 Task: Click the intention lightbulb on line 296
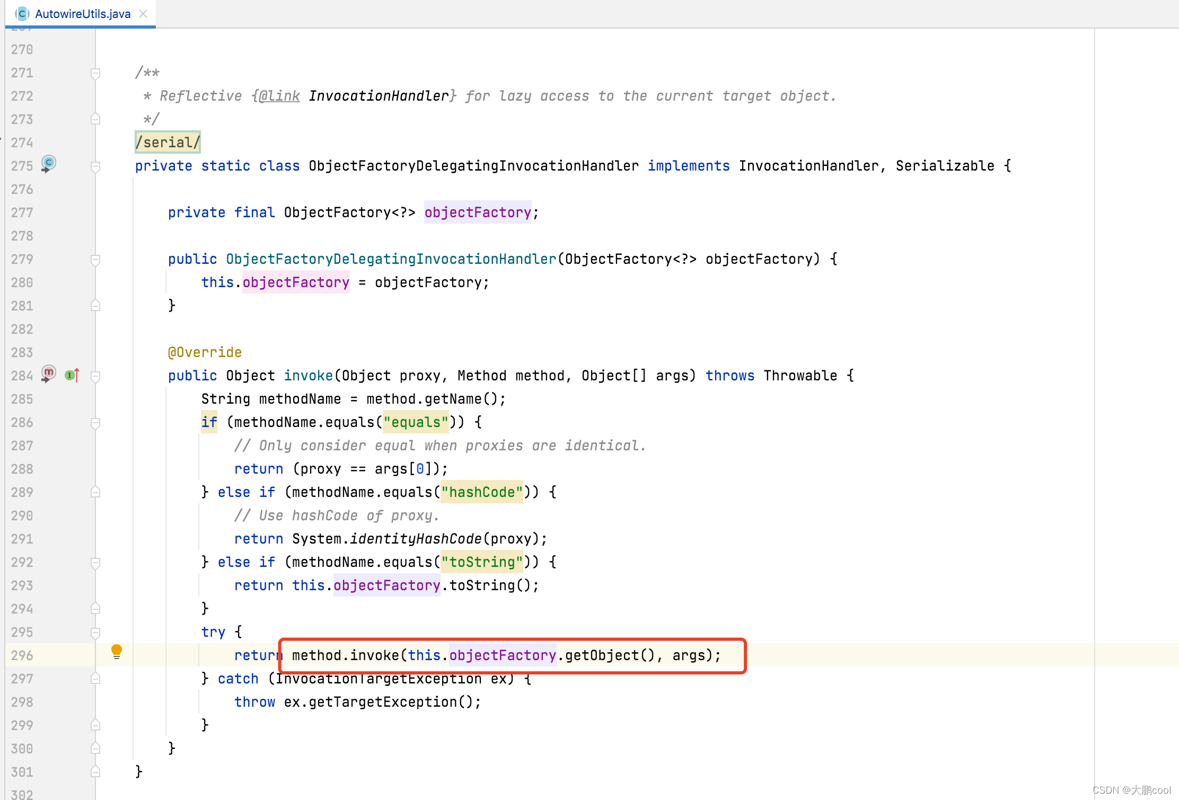[117, 651]
